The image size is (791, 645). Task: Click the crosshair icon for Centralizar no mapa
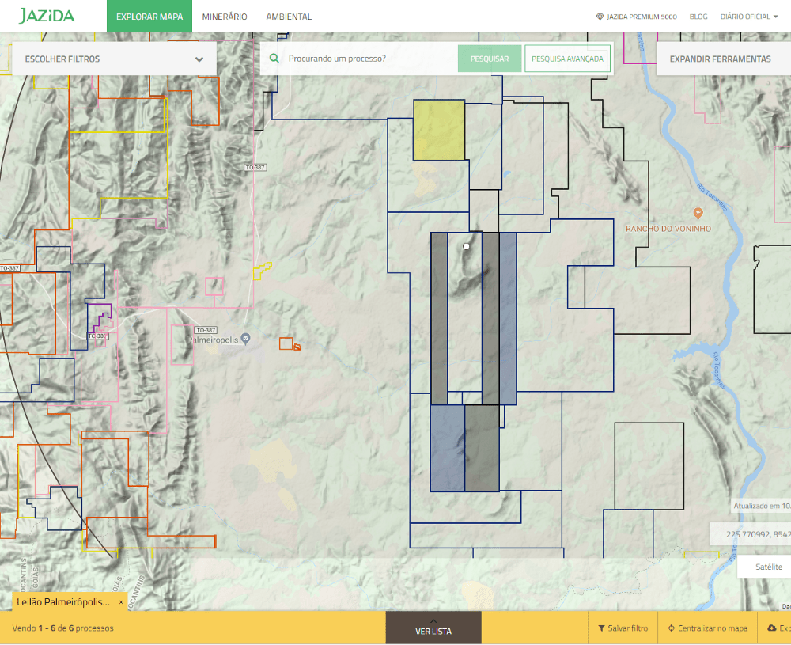point(671,628)
